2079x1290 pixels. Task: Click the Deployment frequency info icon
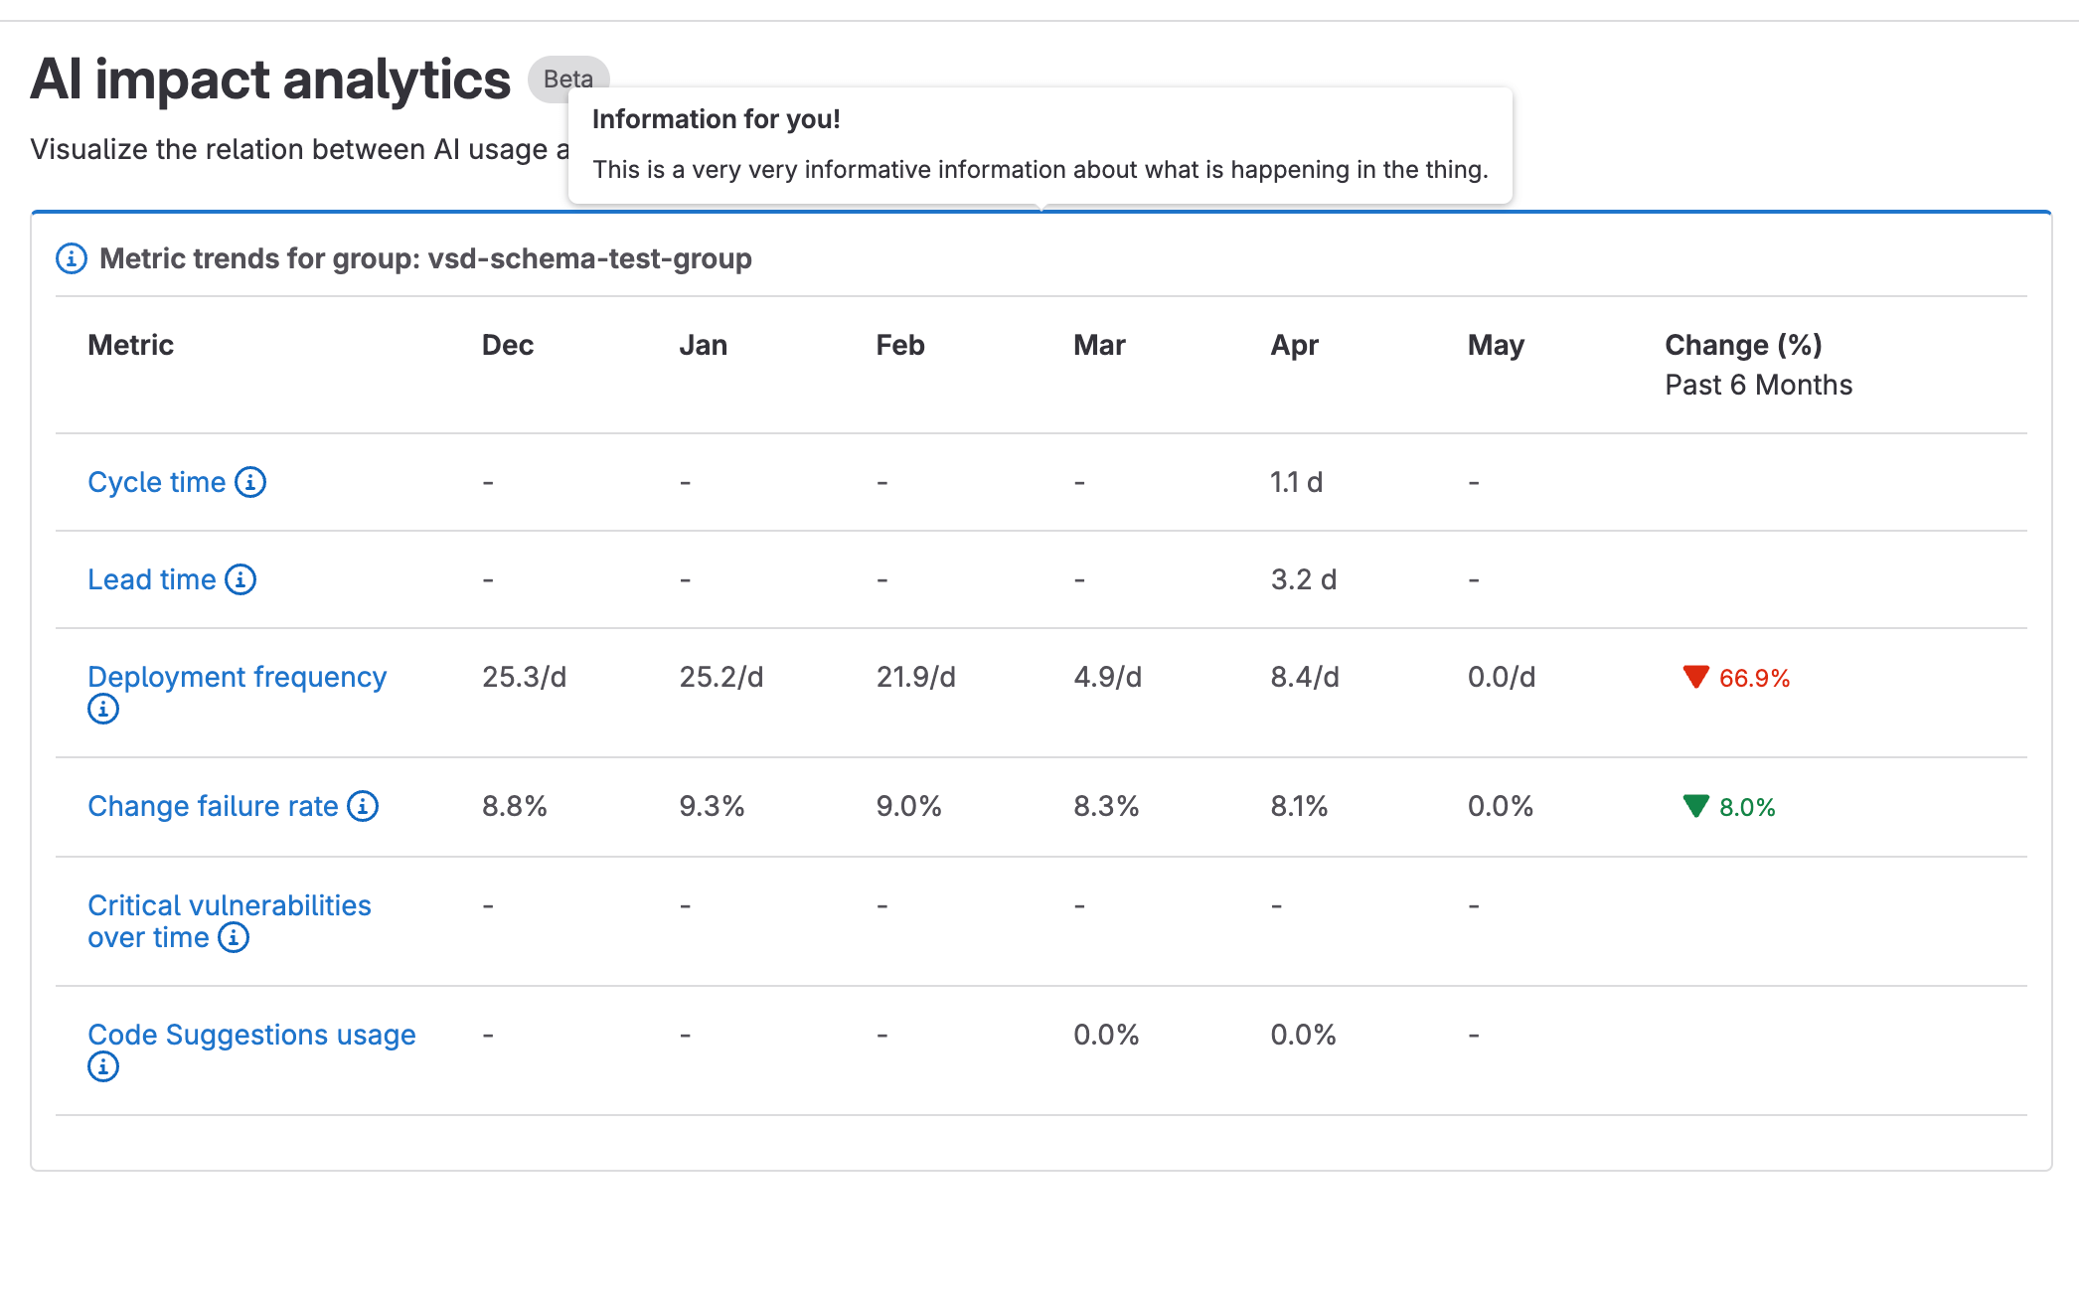click(103, 709)
